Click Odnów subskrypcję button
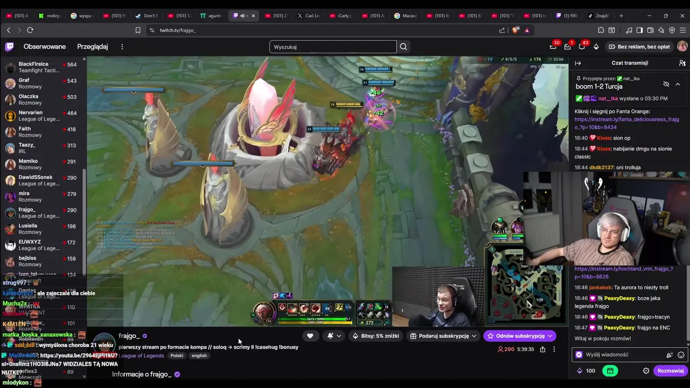This screenshot has width=690, height=388. (x=520, y=336)
